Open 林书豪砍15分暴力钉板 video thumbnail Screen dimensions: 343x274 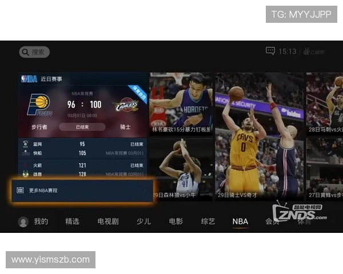tap(181, 103)
